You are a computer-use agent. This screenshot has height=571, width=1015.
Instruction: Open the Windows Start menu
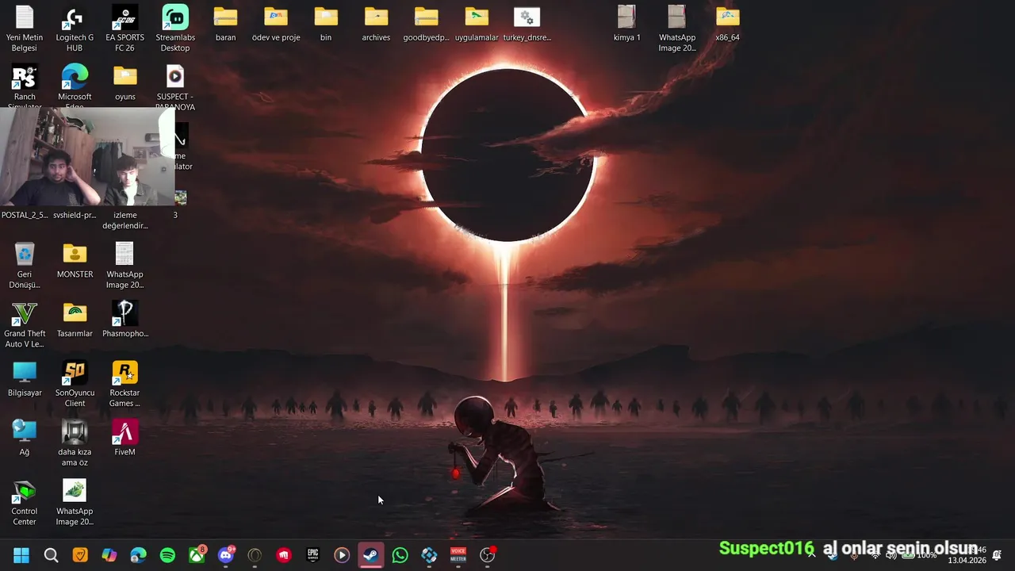pos(21,555)
